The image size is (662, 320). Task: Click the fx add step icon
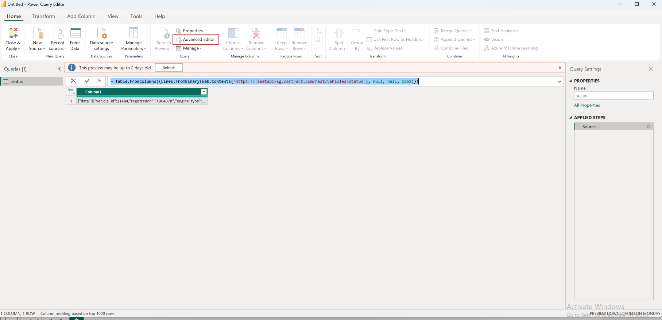pos(99,81)
